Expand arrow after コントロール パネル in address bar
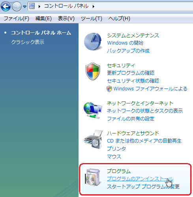Image resolution: width=193 pixels, height=197 pixels. 94,6
